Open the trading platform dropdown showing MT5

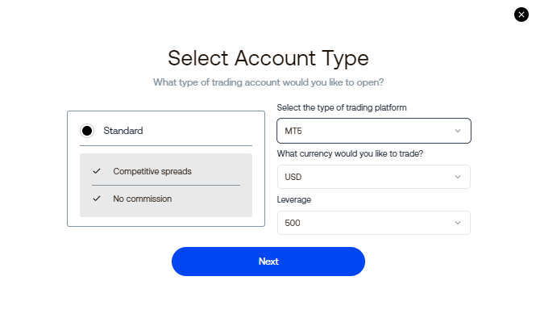tap(374, 131)
